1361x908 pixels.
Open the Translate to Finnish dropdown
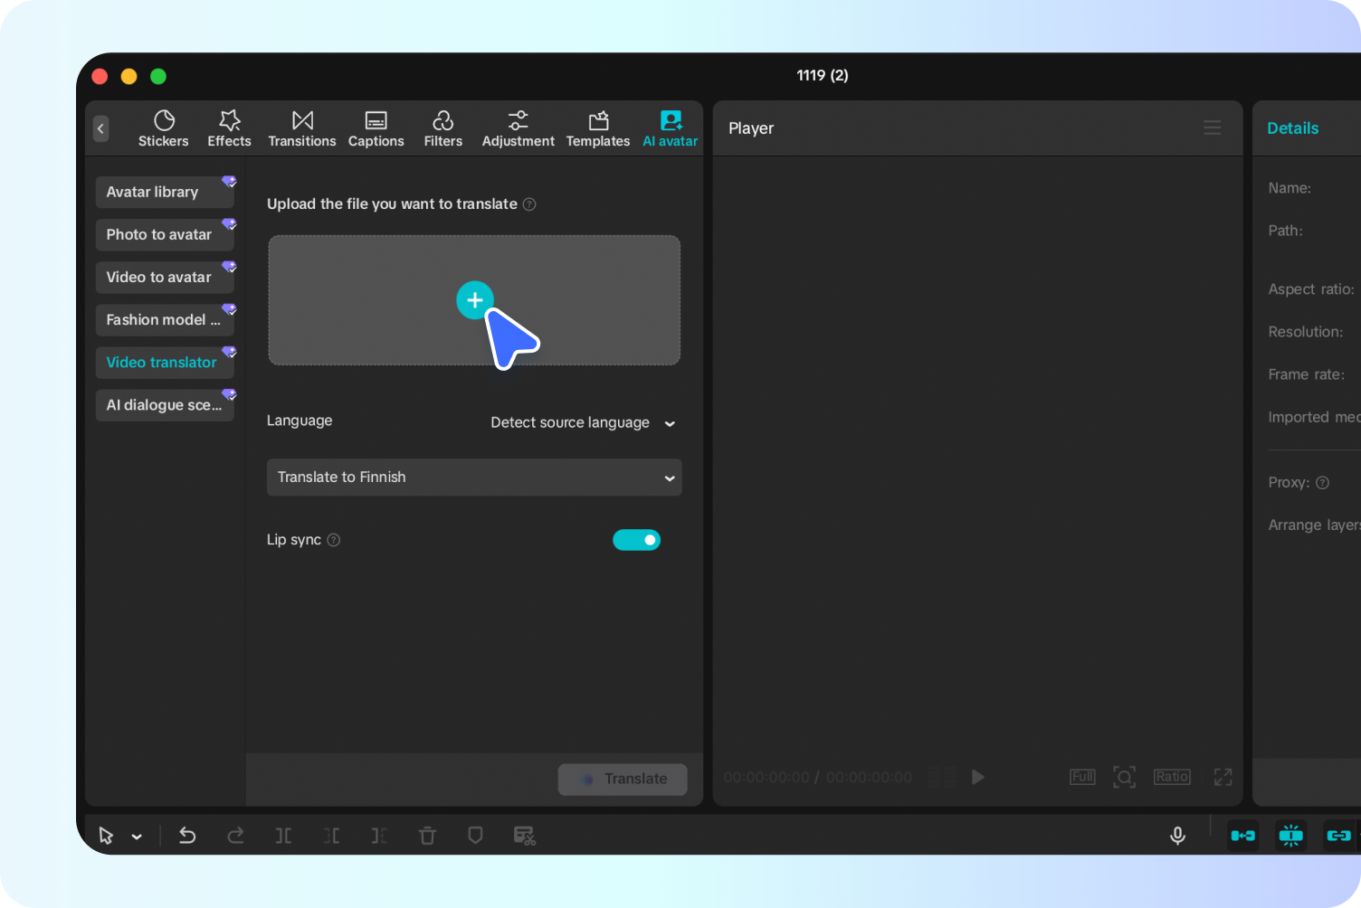tap(473, 477)
